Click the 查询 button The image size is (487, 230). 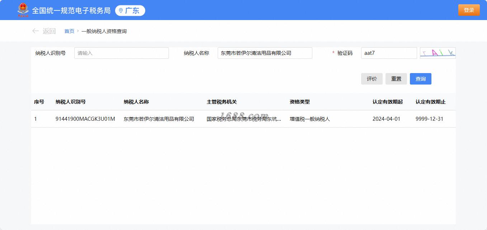coord(421,79)
